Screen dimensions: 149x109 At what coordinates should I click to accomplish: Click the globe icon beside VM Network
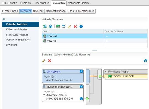[x=44, y=71]
